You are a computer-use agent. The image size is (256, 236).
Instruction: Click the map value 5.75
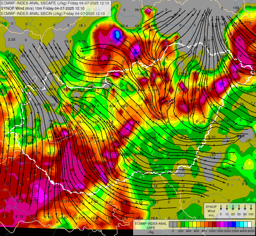tap(82, 42)
